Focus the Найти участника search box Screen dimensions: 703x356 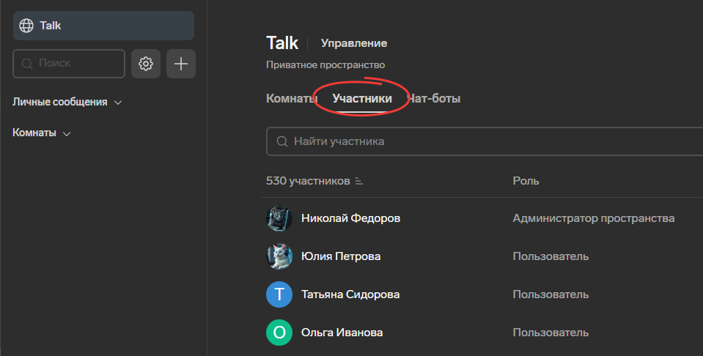pos(484,141)
